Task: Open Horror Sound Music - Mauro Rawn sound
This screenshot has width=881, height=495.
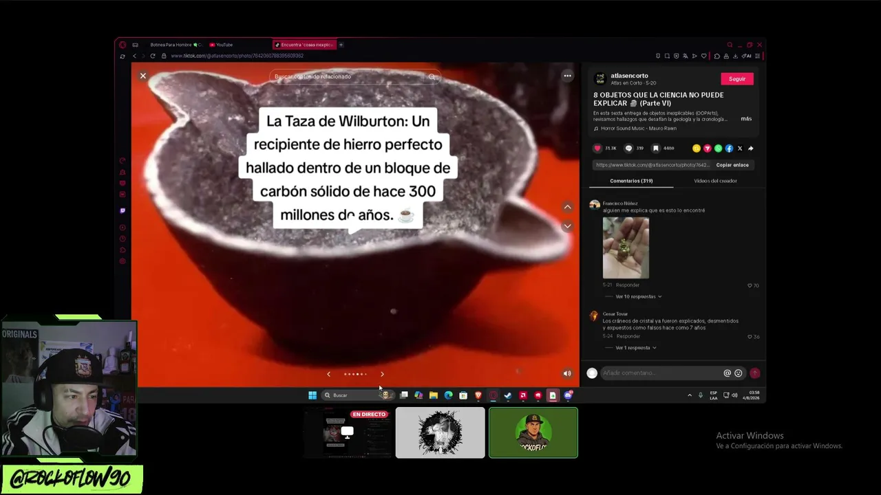Action: [x=638, y=129]
